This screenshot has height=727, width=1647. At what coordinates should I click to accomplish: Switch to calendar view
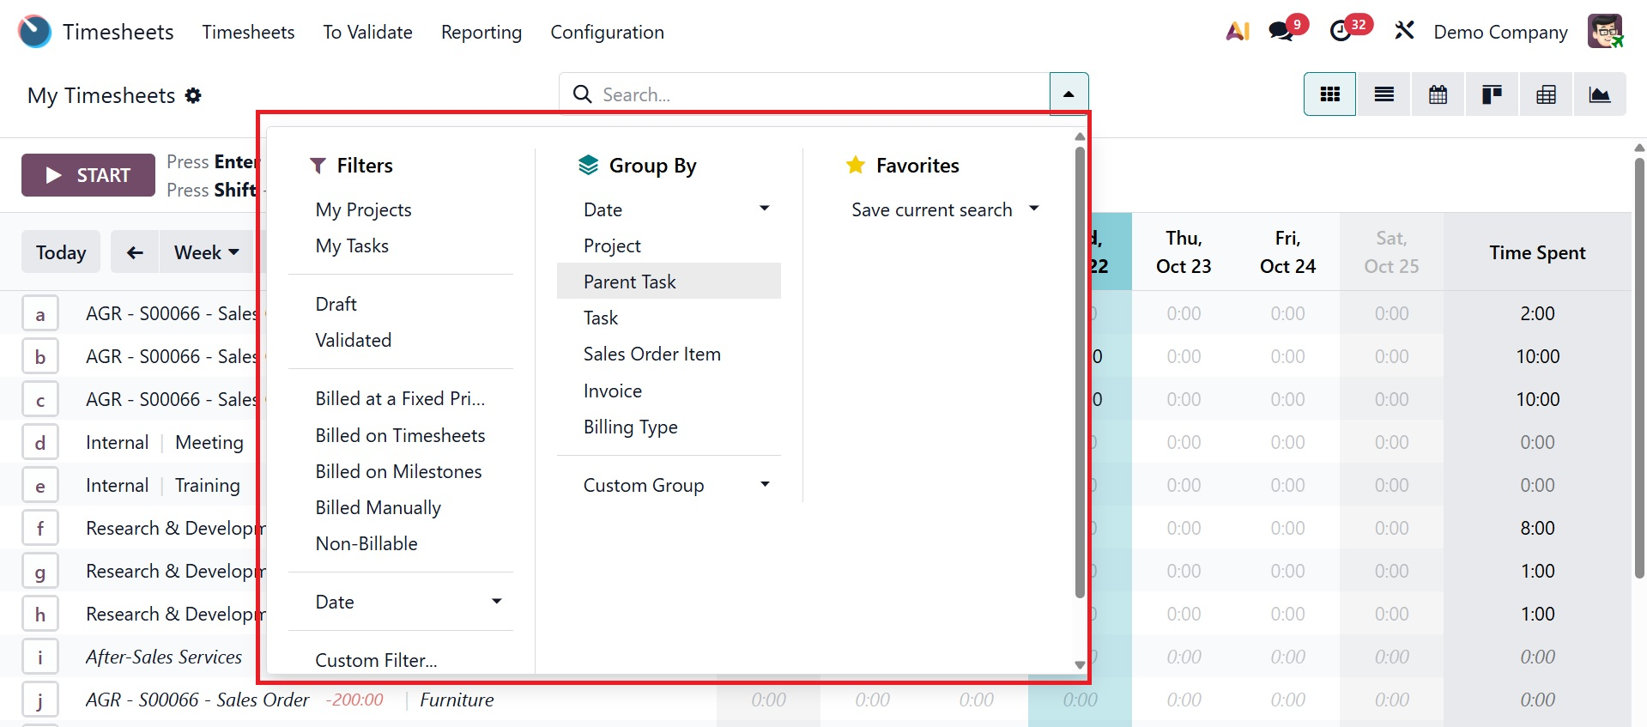point(1438,94)
